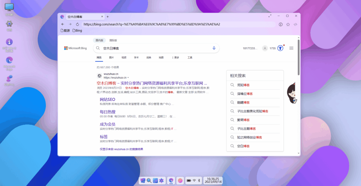Expand the 更多 search categories menu
The width and height of the screenshot is (361, 186).
175,57
